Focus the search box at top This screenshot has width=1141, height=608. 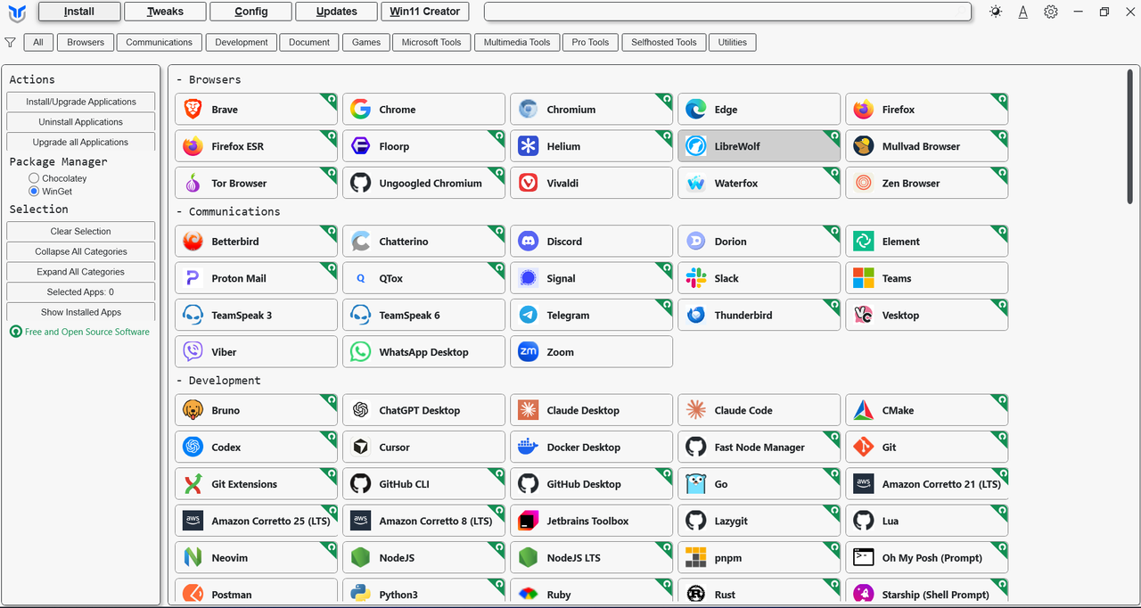(727, 12)
